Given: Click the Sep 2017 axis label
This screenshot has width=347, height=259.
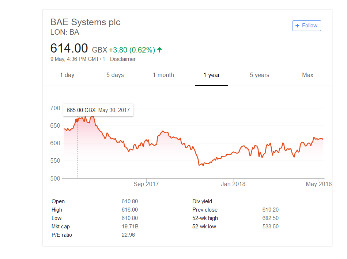Looking at the screenshot, I should (146, 184).
